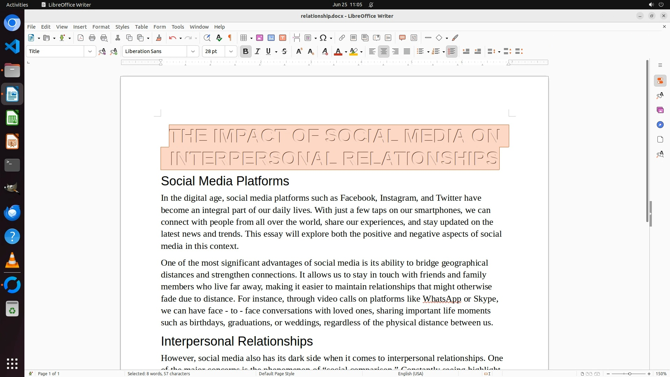This screenshot has height=377, width=670.
Task: Open Find & Replace tool
Action: (207, 38)
